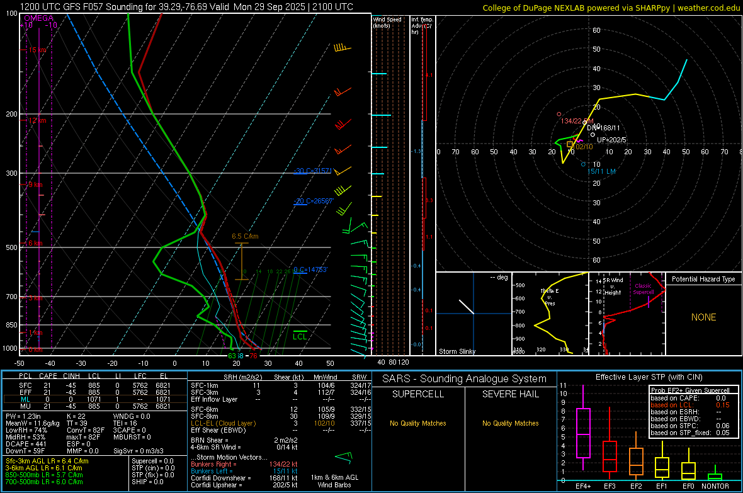743x493 pixels.
Task: Click the Storm Slinky panel label
Action: (x=457, y=351)
